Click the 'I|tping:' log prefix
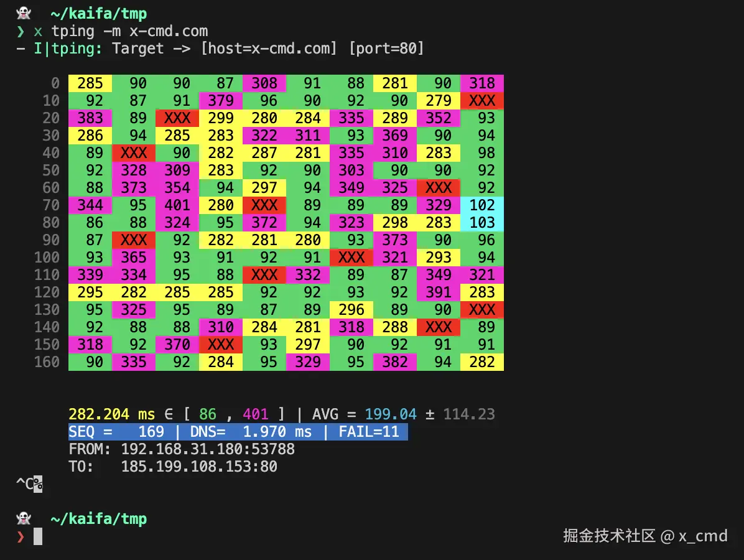 tap(68, 49)
